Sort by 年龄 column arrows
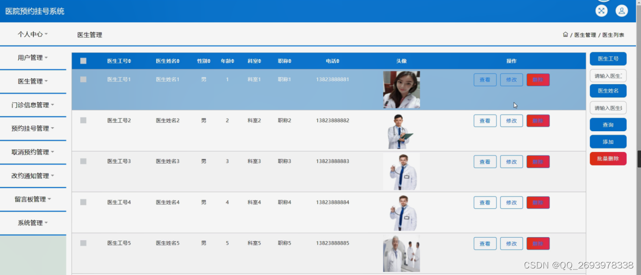This screenshot has width=641, height=275. click(x=233, y=61)
